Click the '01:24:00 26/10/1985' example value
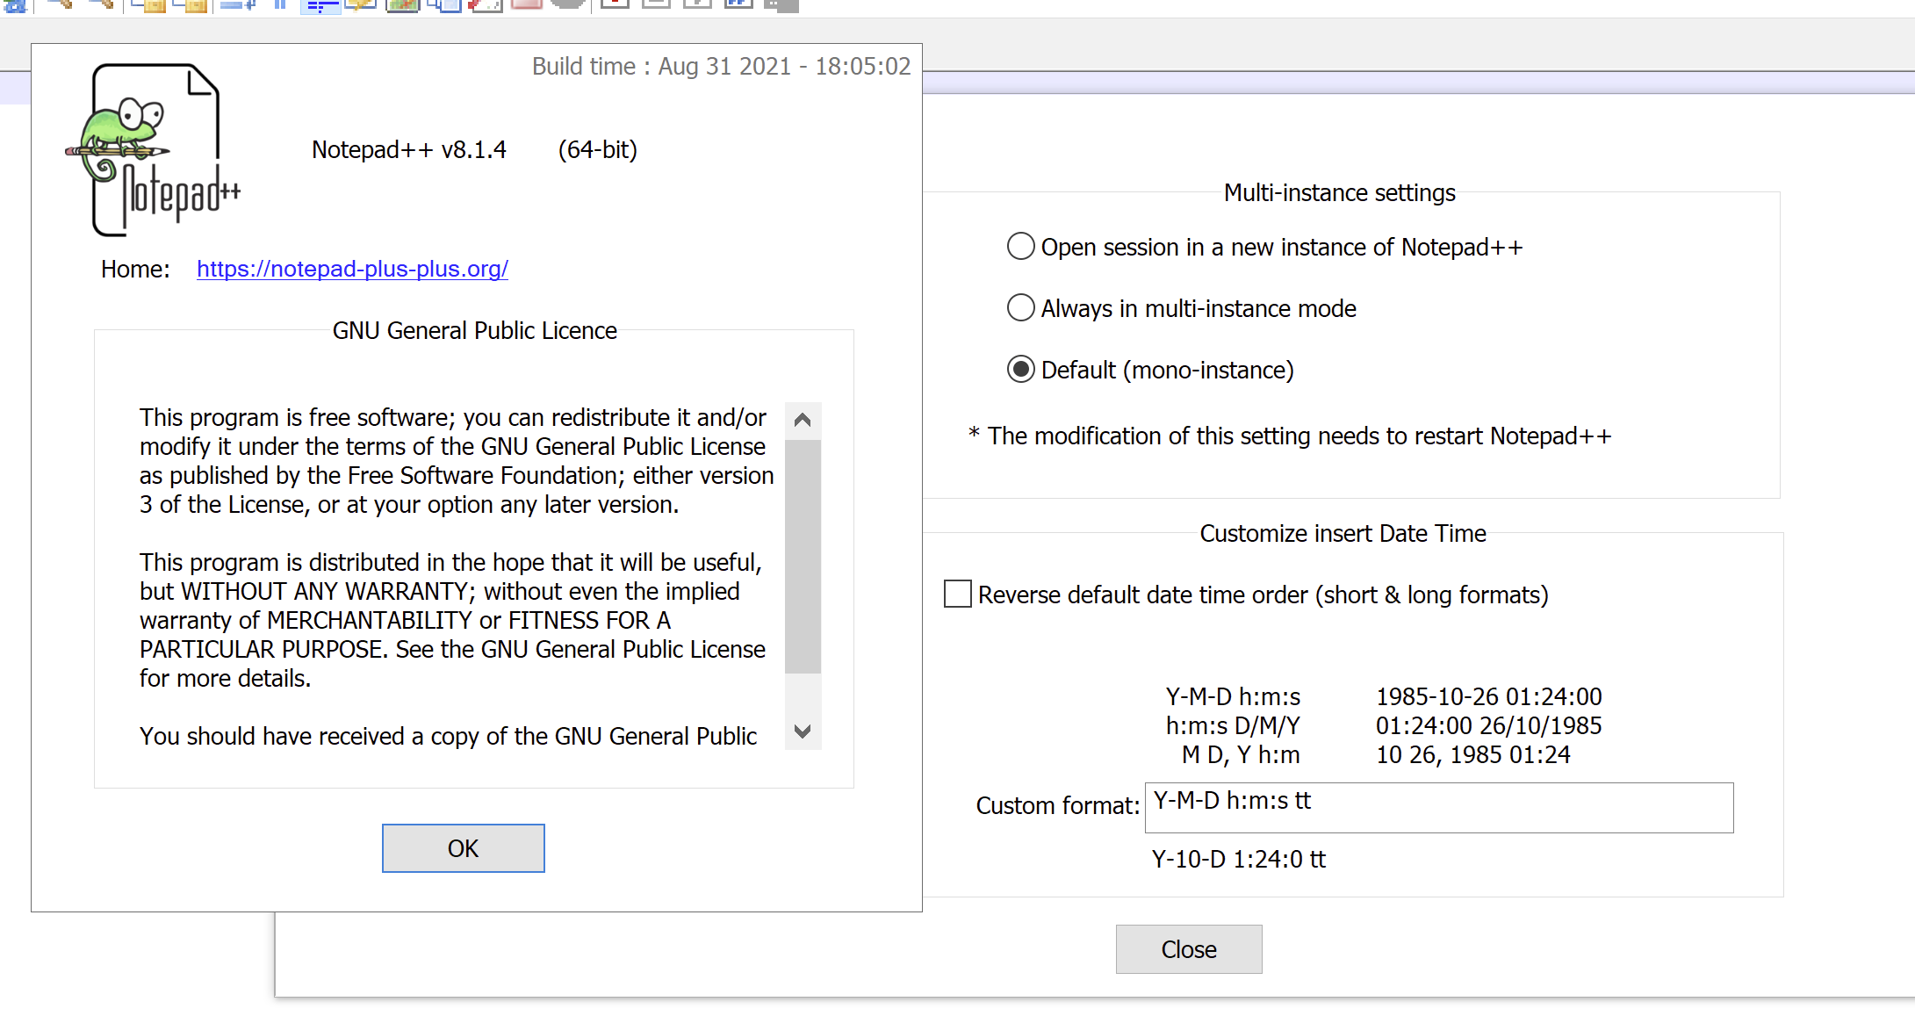 pos(1488,725)
